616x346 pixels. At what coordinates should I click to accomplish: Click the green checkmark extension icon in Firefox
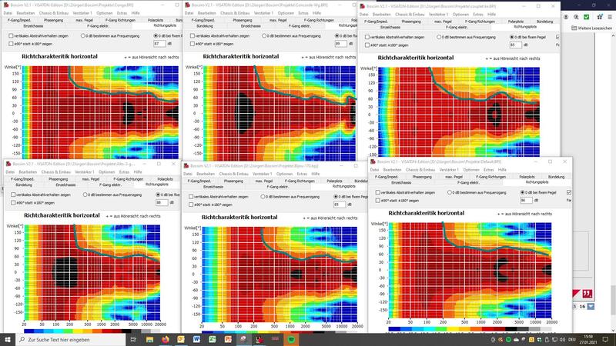(587, 17)
